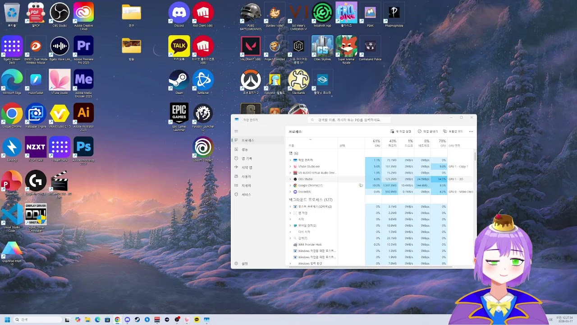Open the Paradox Launcher desktop shortcut
Viewport: 577px width, 325px height.
coord(203,117)
